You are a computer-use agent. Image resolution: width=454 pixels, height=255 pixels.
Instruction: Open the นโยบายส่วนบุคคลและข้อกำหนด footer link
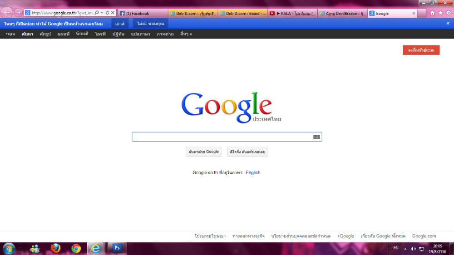pyautogui.click(x=301, y=236)
